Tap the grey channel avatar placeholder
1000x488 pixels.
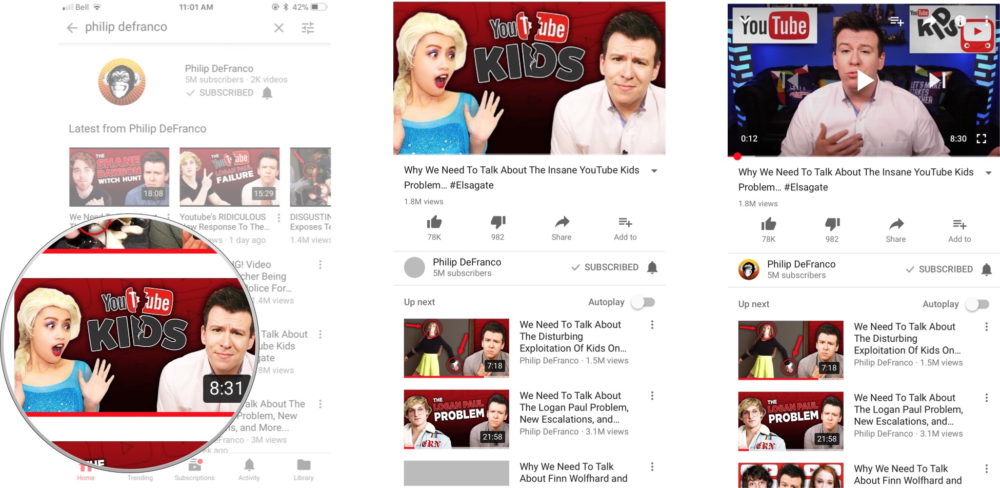(x=415, y=267)
